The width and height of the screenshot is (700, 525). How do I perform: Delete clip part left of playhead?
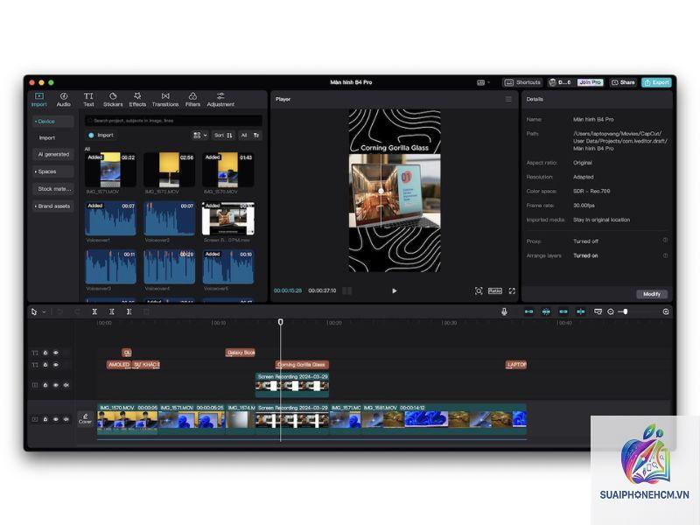[112, 312]
